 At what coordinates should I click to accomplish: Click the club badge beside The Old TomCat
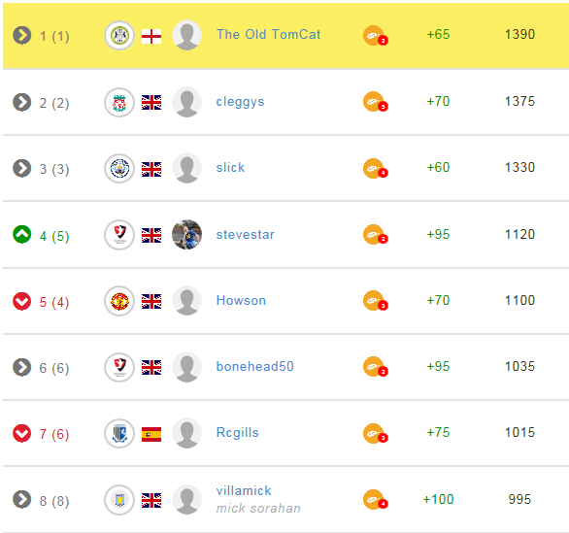point(119,36)
